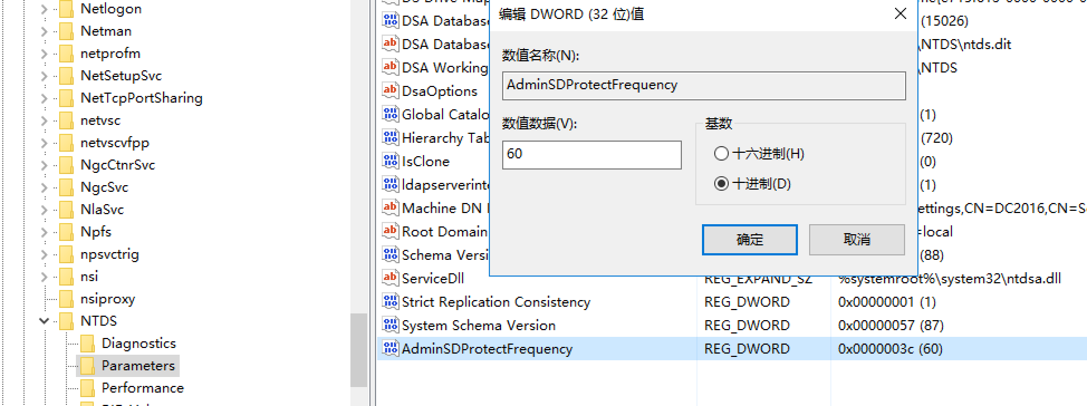Viewport: 1087px width, 406px height.
Task: Select the decimal (十进制) radio button
Action: tap(722, 183)
